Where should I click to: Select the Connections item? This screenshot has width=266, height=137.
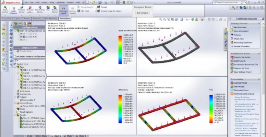tap(24, 94)
